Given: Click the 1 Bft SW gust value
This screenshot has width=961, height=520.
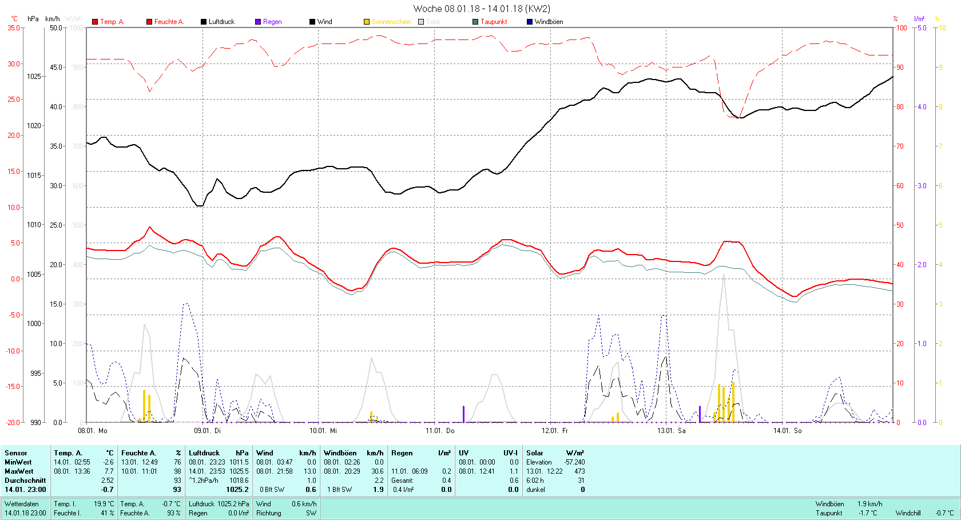Looking at the screenshot, I should [339, 490].
